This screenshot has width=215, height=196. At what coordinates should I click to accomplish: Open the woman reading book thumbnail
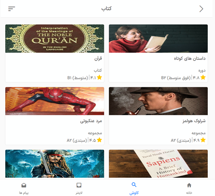158,39
